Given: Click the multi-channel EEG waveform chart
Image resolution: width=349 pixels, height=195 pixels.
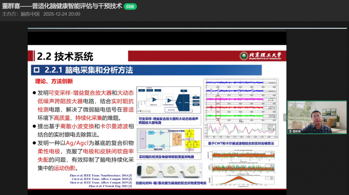Looking at the screenshot, I should pyautogui.click(x=241, y=100).
